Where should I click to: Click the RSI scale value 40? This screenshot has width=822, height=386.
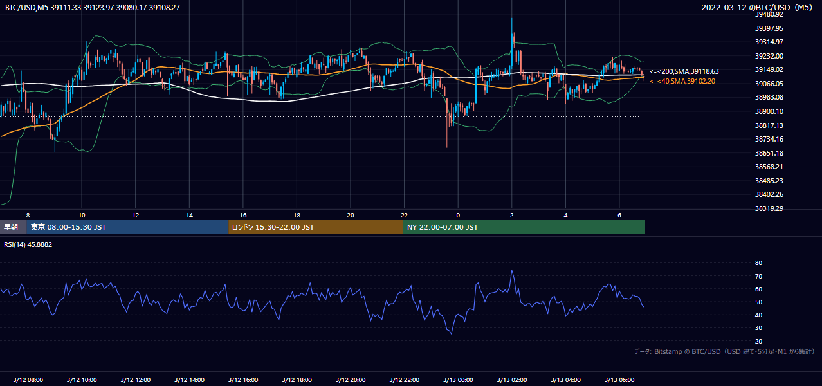coord(758,315)
